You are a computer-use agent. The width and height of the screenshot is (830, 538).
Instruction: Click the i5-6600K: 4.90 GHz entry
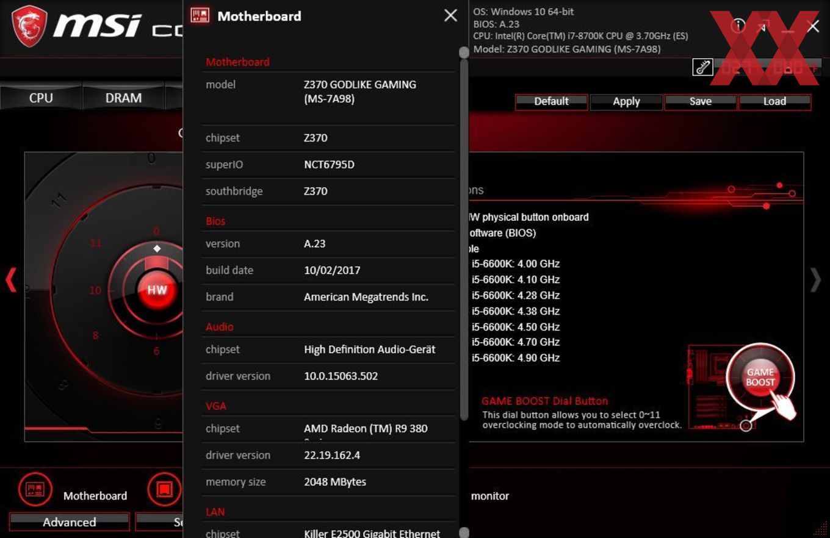point(515,358)
